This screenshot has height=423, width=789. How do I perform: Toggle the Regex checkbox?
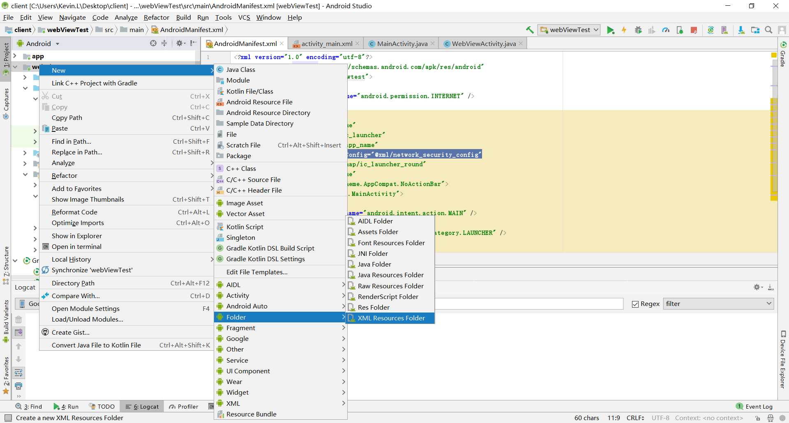click(x=635, y=304)
